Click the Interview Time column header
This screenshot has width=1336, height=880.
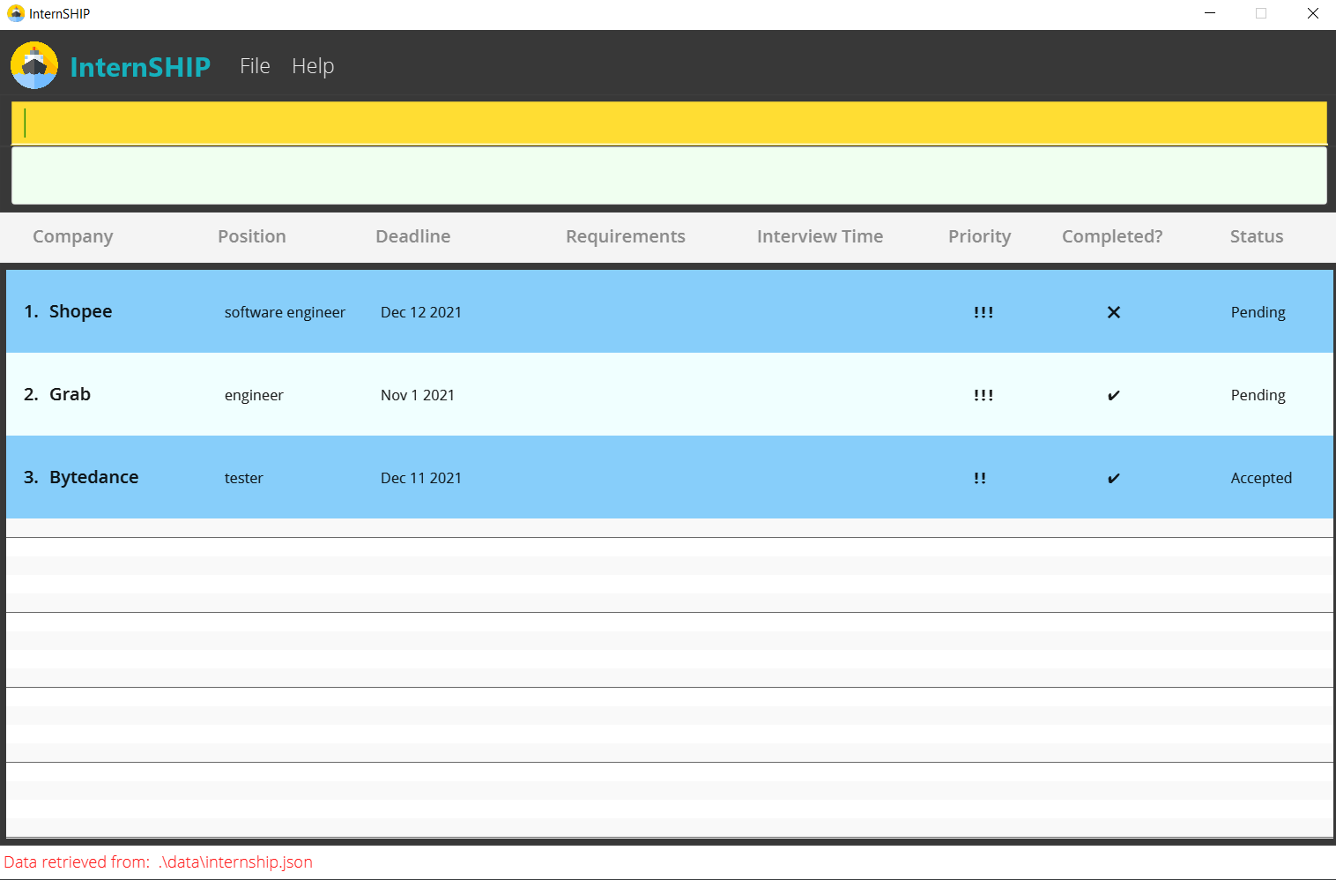820,236
